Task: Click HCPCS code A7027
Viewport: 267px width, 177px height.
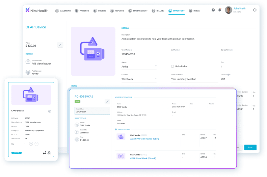Action: point(204,138)
